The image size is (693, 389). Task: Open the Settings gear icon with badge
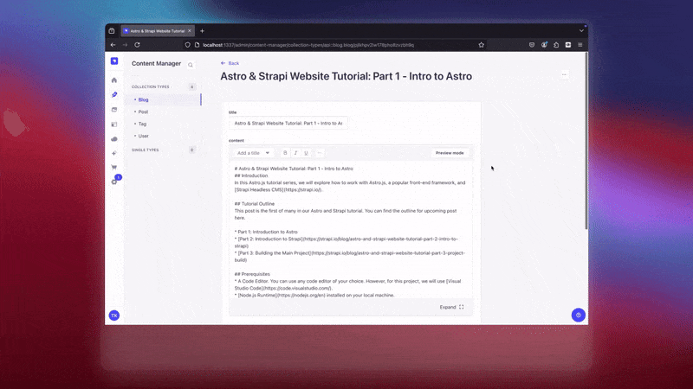(114, 182)
